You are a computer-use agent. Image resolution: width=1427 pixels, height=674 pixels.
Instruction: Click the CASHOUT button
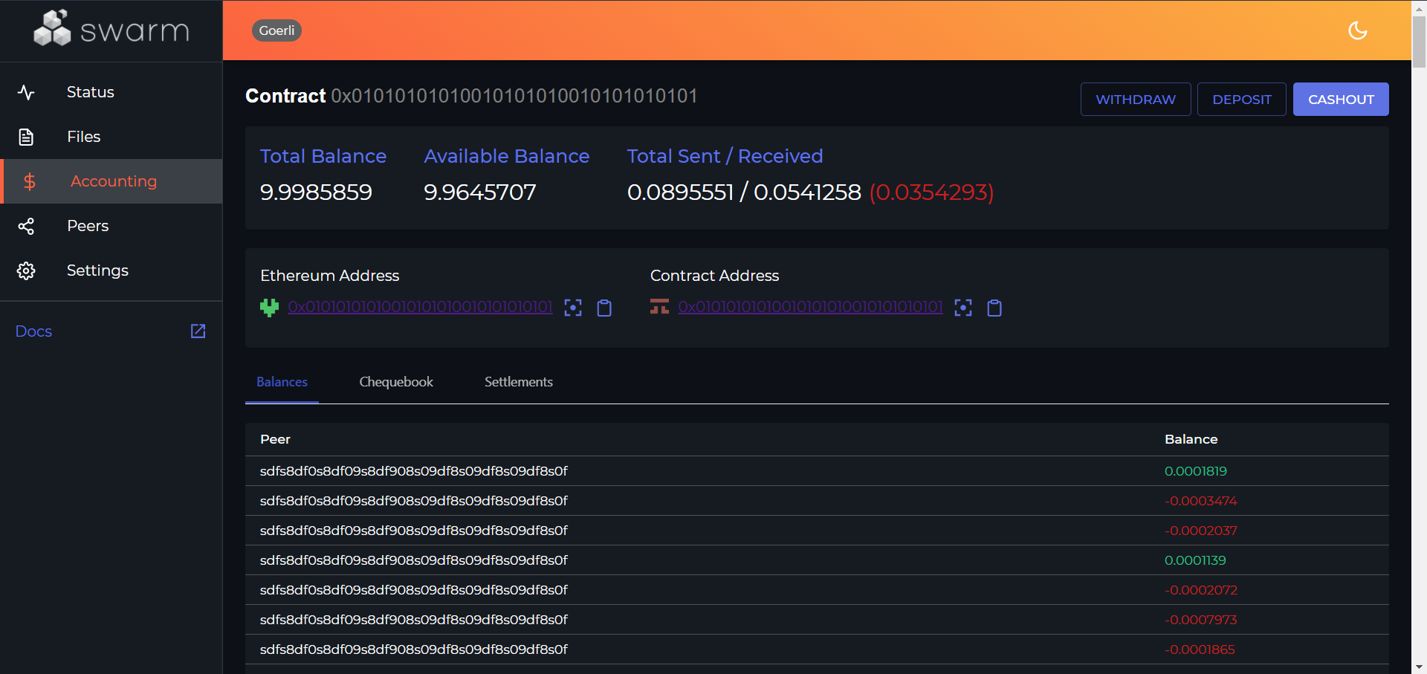click(x=1341, y=99)
